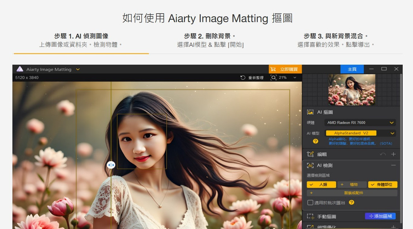Click the 重新整理 label text
The height and width of the screenshot is (229, 413).
coord(256,78)
